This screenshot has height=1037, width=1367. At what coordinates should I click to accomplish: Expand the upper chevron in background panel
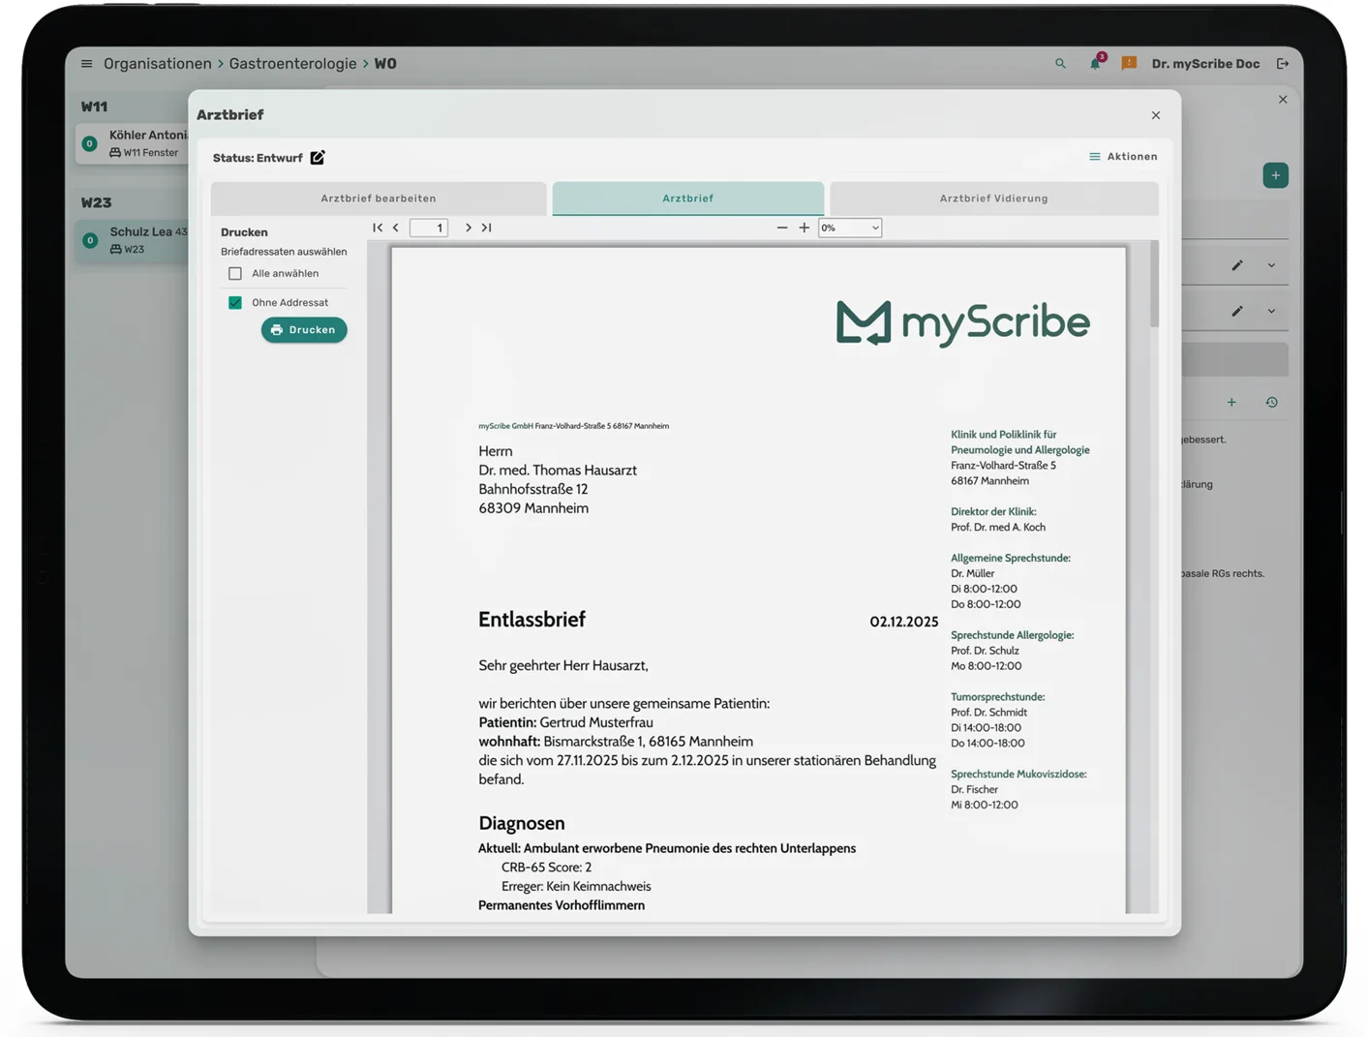tap(1271, 265)
